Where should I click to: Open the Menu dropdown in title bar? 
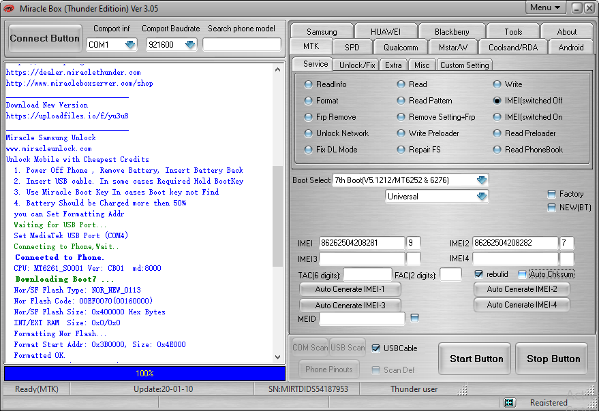pos(545,7)
